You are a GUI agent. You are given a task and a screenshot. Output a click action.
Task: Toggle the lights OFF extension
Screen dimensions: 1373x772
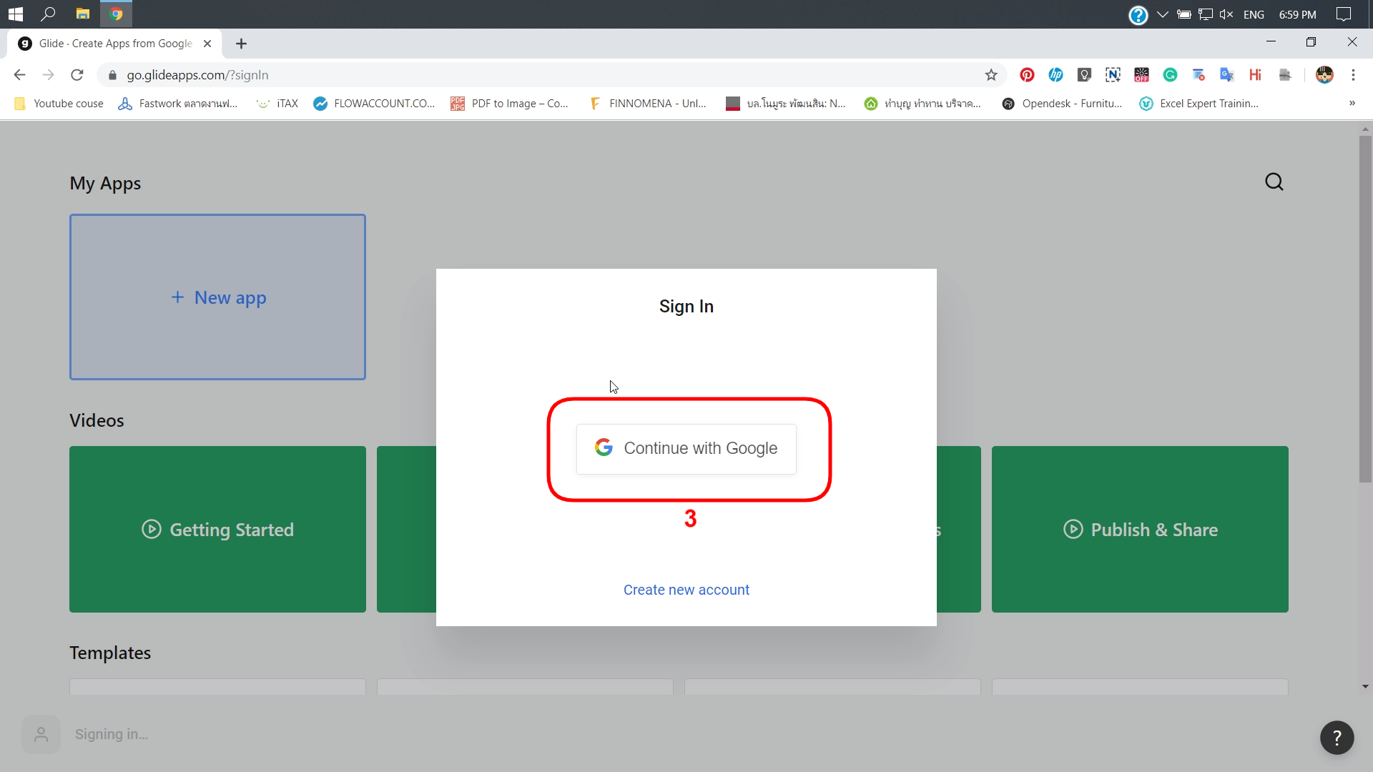[x=1141, y=75]
